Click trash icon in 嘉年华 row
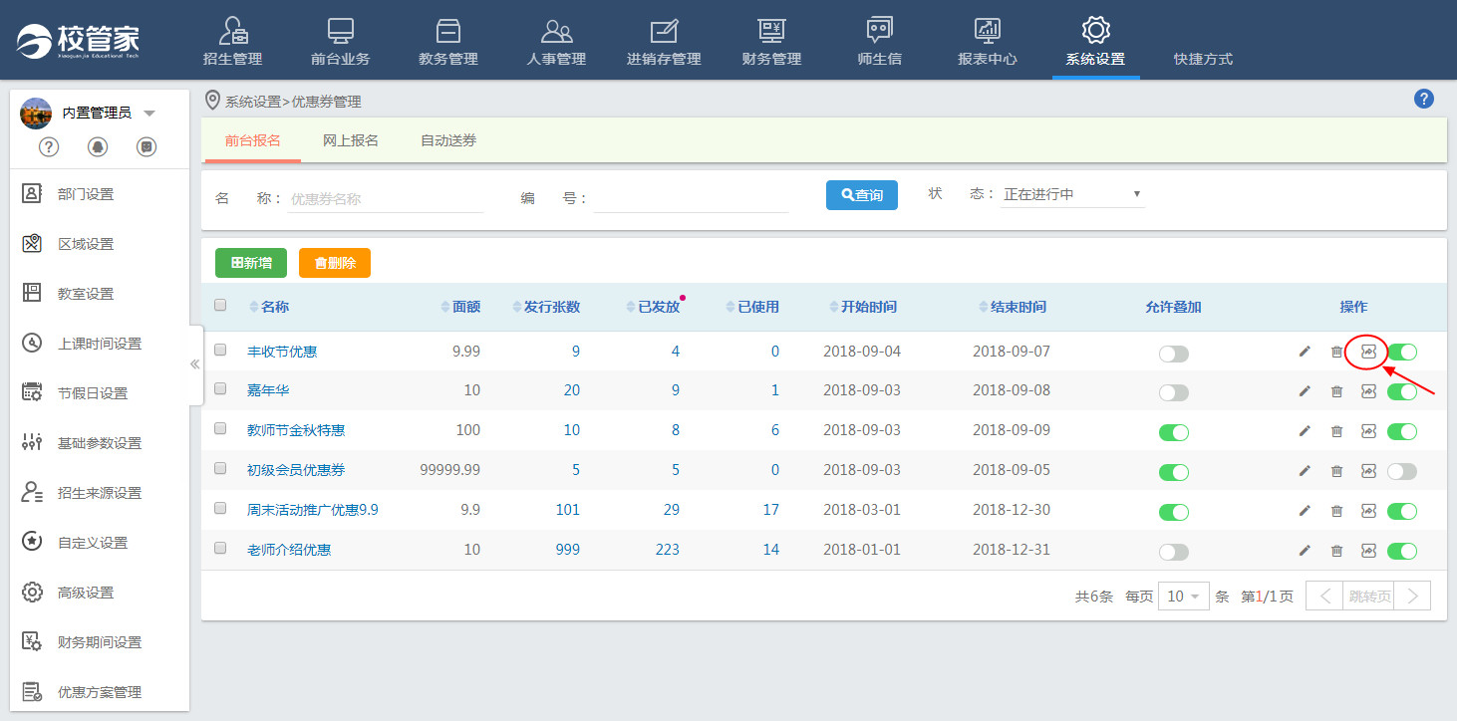Image resolution: width=1457 pixels, height=721 pixels. (x=1336, y=391)
